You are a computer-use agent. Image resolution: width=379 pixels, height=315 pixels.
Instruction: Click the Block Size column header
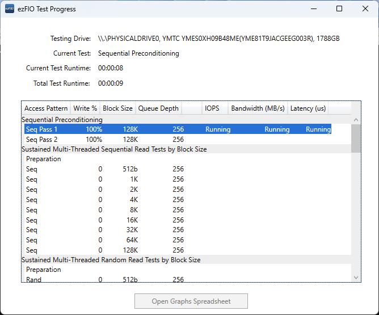(x=117, y=108)
